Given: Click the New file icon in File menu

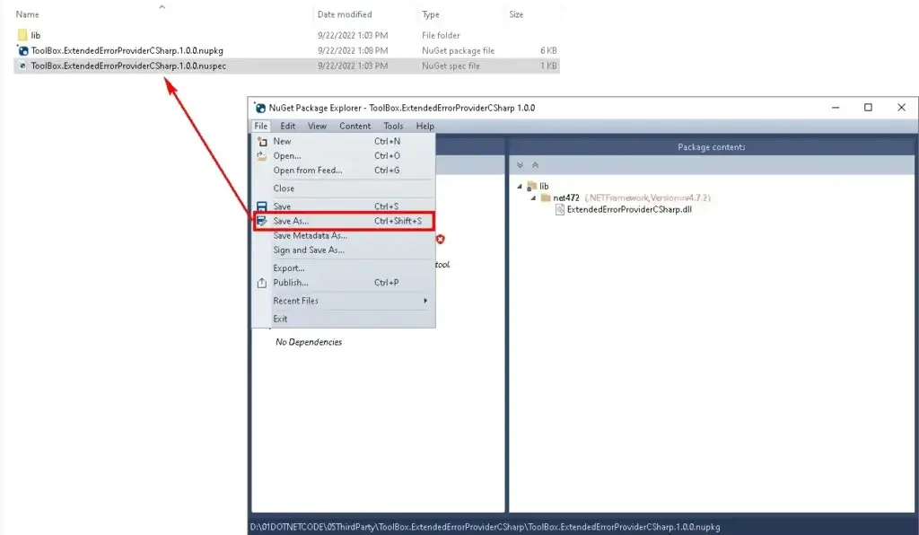Looking at the screenshot, I should pyautogui.click(x=262, y=142).
